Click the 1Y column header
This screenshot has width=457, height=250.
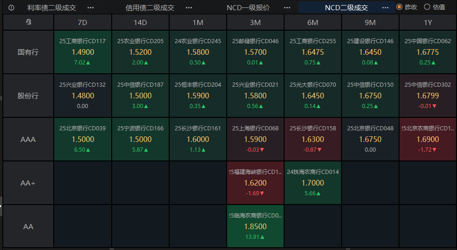pos(427,22)
